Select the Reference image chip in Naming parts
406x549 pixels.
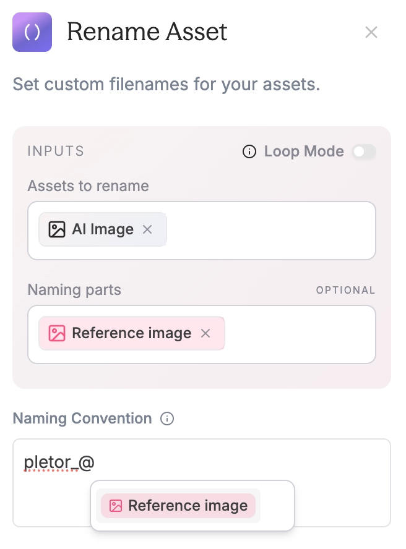click(131, 334)
